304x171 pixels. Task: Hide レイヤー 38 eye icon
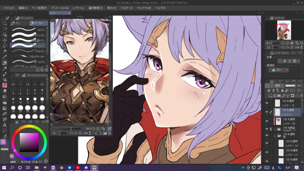click(x=267, y=121)
